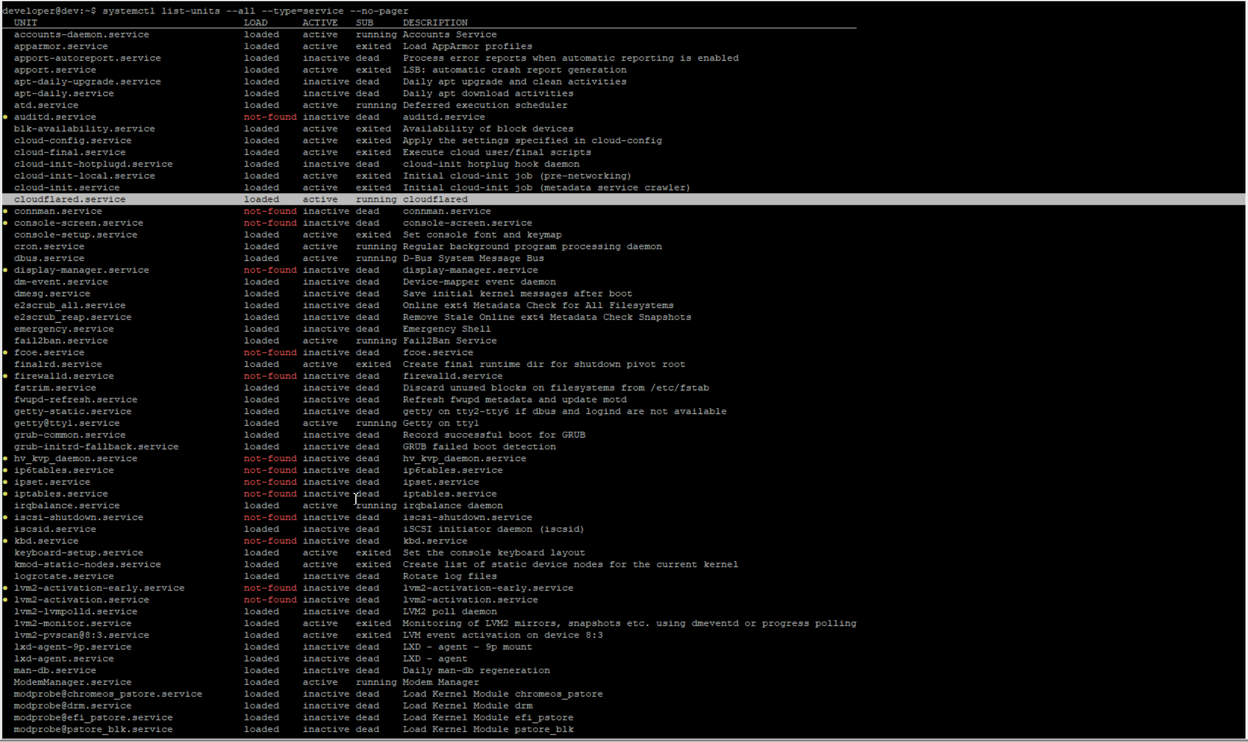Click the DESCRIPTION column header
The image size is (1248, 742).
[x=435, y=23]
